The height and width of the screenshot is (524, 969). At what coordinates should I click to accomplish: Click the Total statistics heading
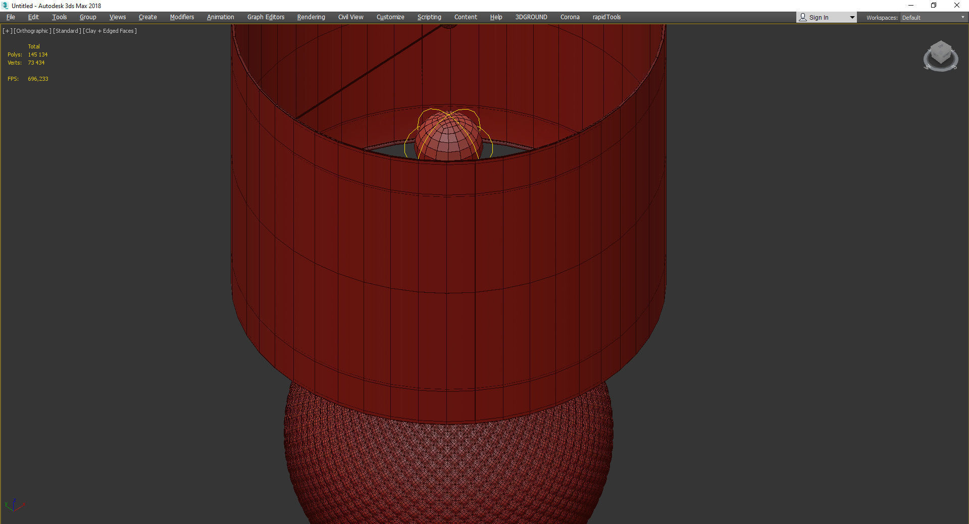tap(34, 46)
